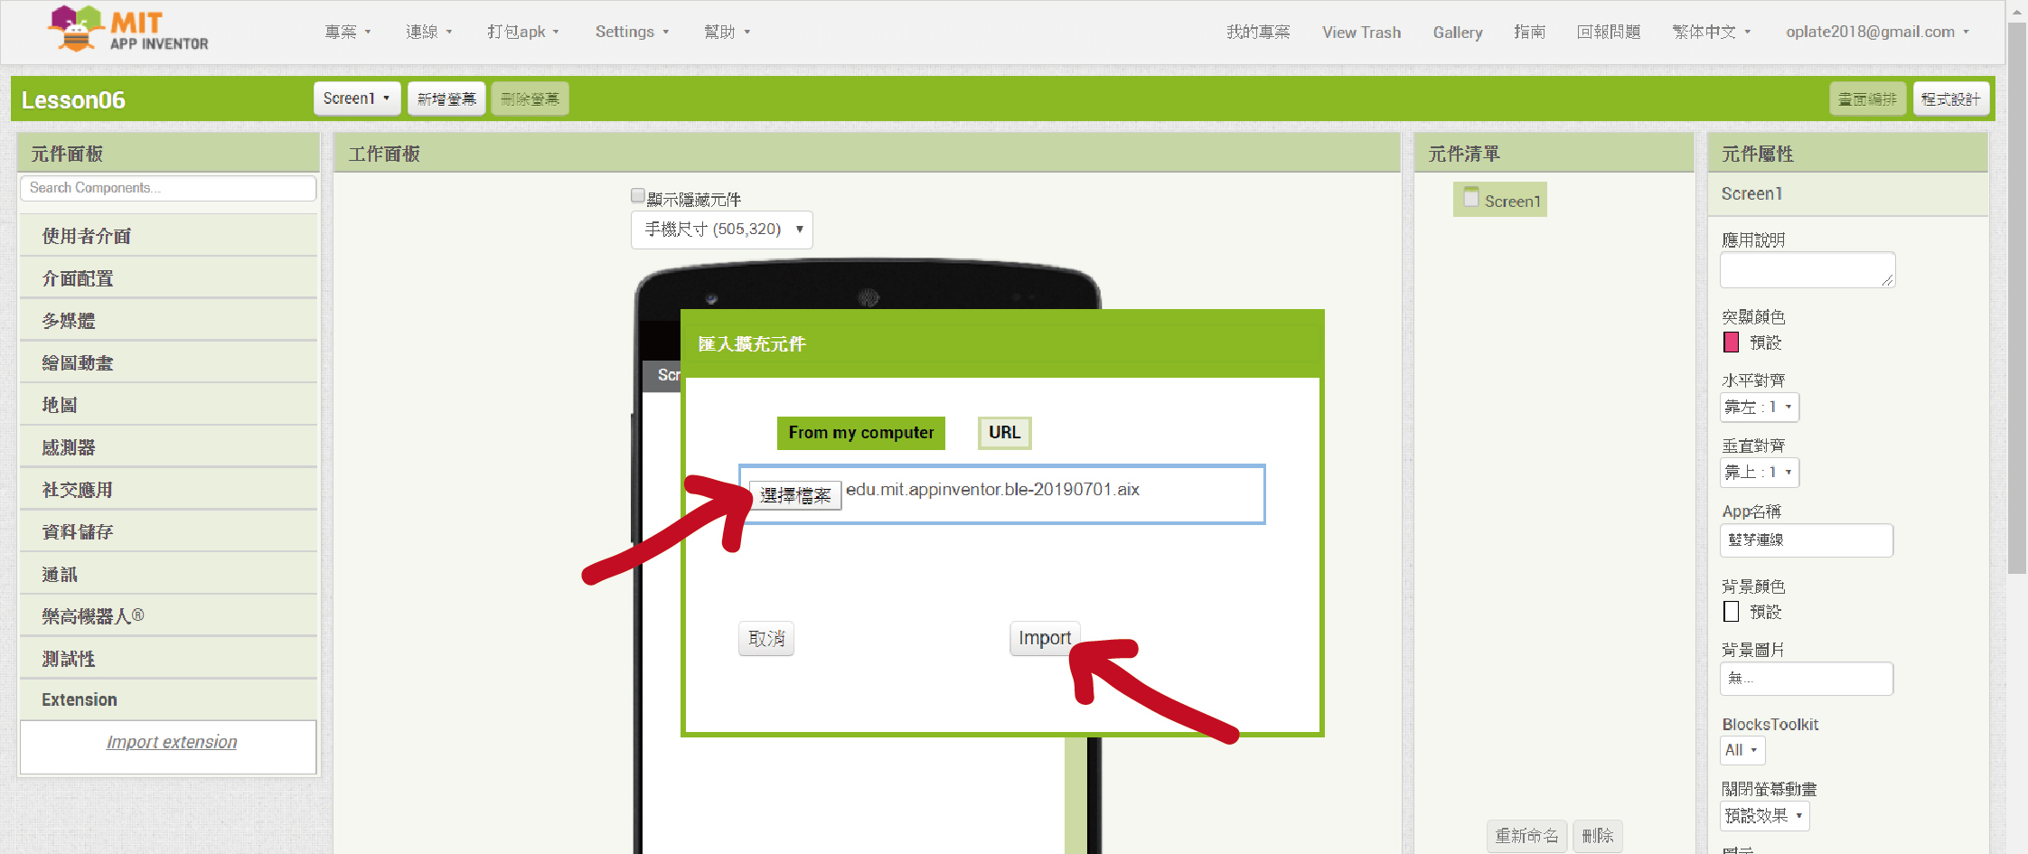The image size is (2028, 854).
Task: Expand the 繪圖動畫 palette category
Action: (168, 362)
